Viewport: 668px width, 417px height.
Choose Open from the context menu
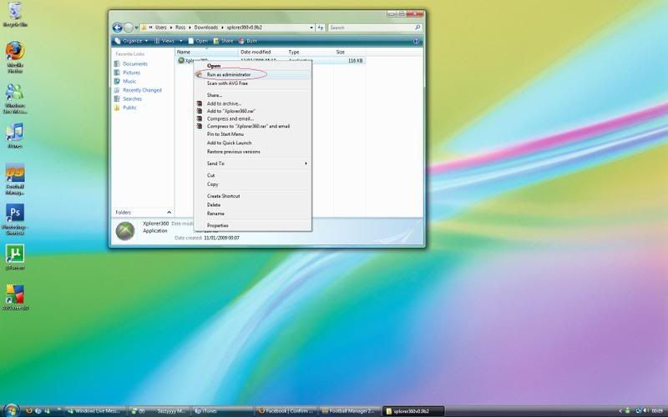[253, 66]
